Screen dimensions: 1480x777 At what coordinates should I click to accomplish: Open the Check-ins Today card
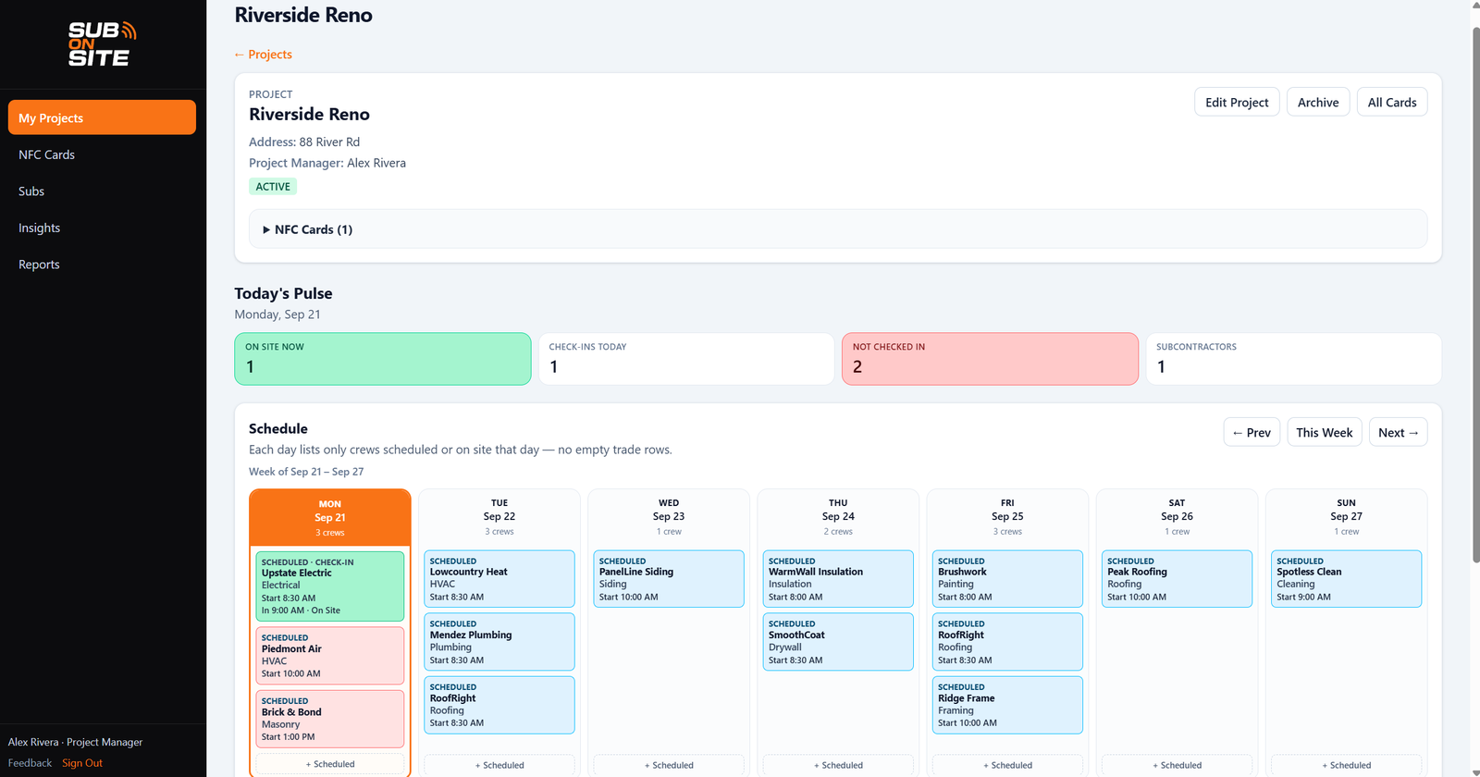686,359
